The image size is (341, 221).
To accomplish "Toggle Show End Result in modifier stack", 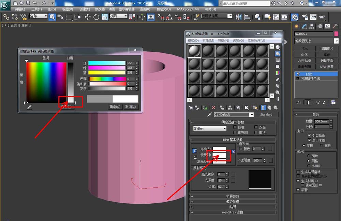I will [308, 102].
